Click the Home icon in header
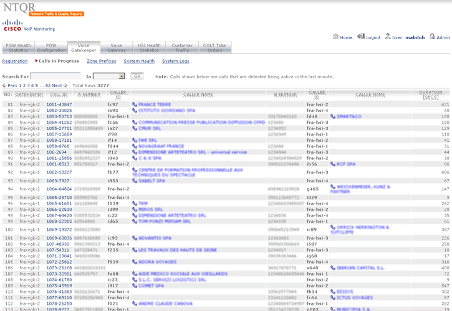The height and width of the screenshot is (311, 452). (335, 37)
